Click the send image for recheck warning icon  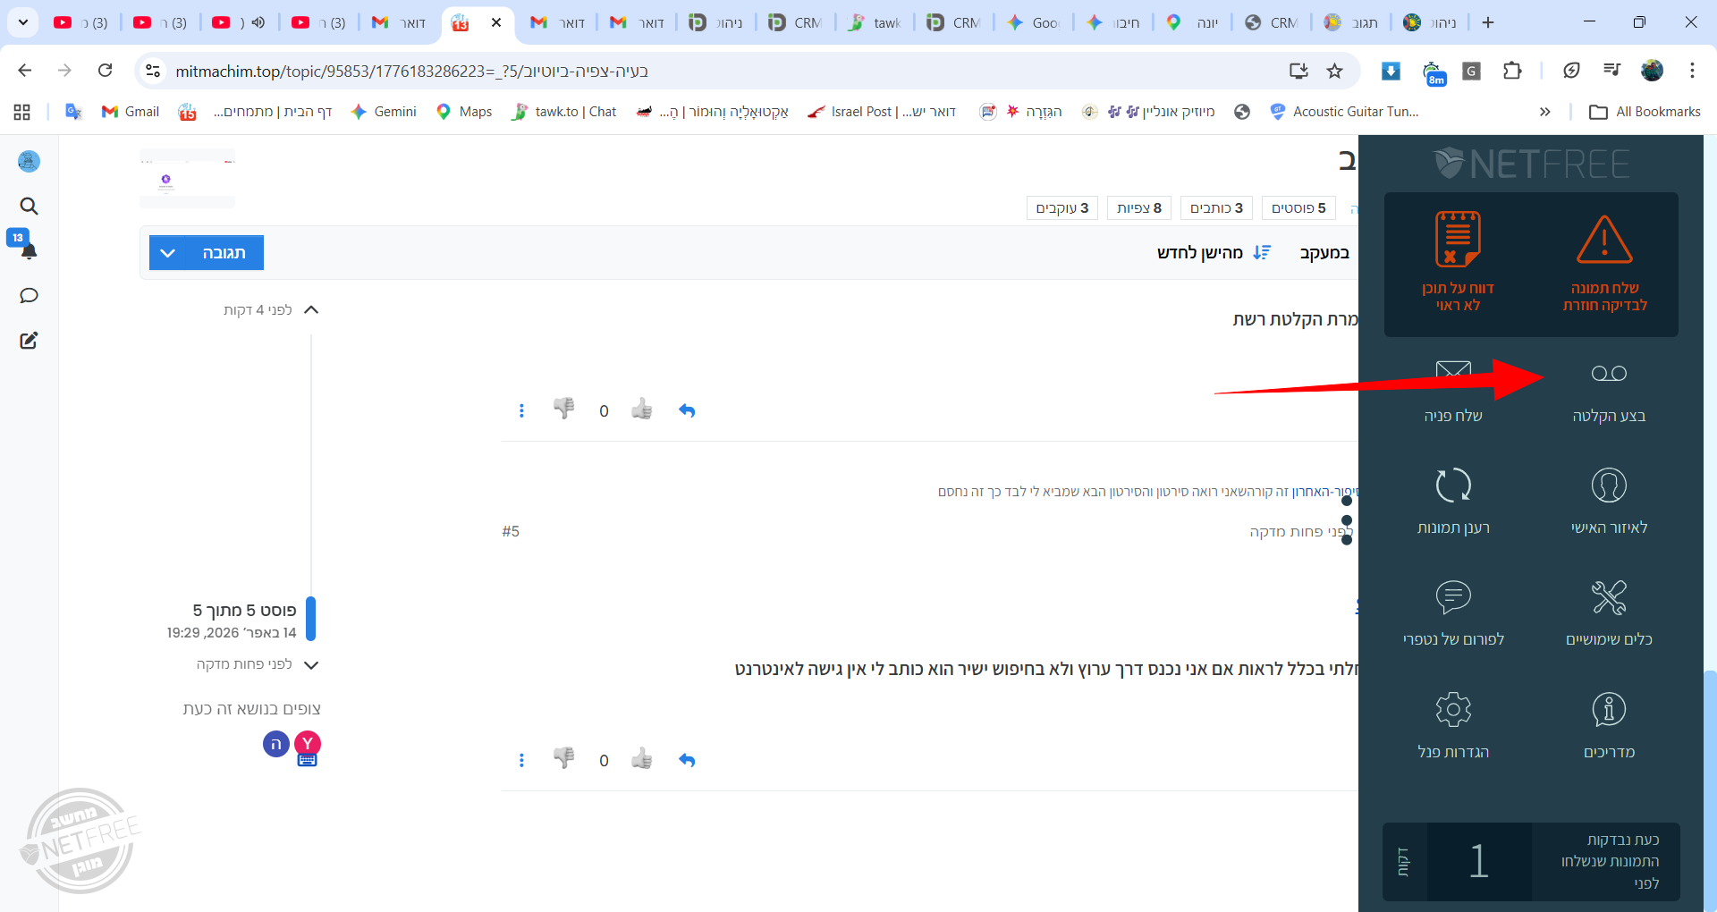pos(1604,241)
